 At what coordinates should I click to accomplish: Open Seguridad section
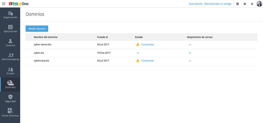click(x=10, y=99)
